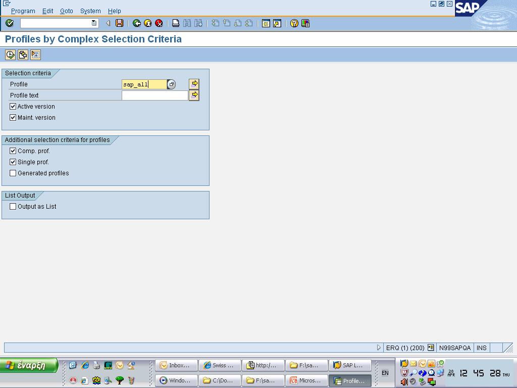The width and height of the screenshot is (517, 388).
Task: Open multiple selection for Profile text
Action: 194,95
